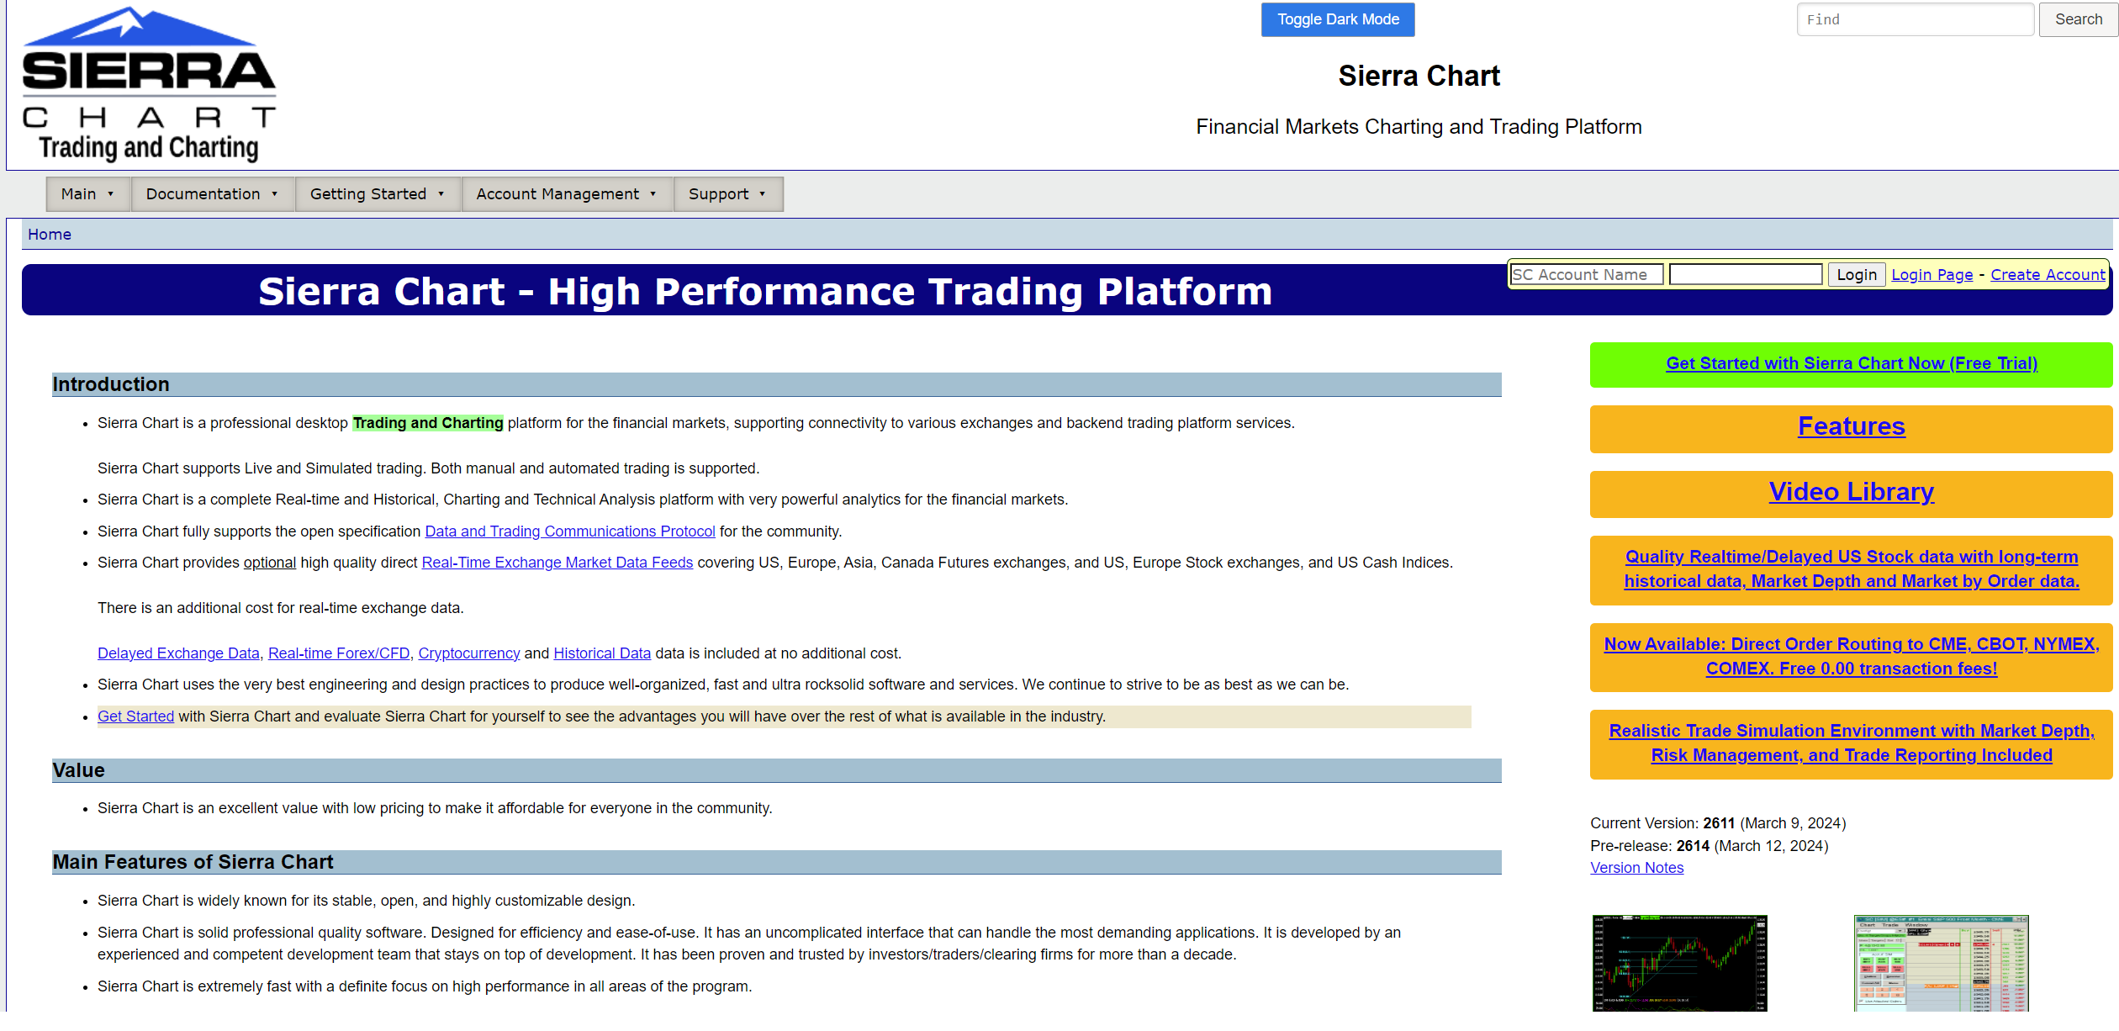
Task: Click the green Free Trial banner
Action: pos(1851,363)
